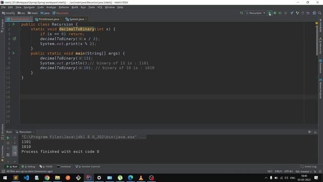323x182 pixels.
Task: Open the Structure side tool window tab
Action: tap(2, 132)
